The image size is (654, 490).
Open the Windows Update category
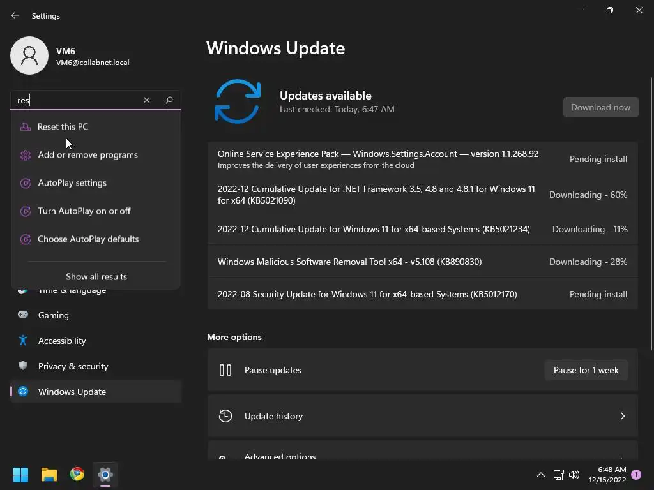(x=96, y=392)
